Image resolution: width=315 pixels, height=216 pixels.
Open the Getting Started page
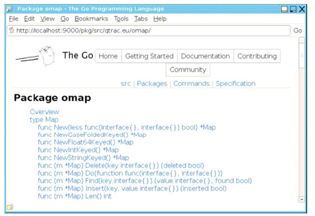point(149,56)
